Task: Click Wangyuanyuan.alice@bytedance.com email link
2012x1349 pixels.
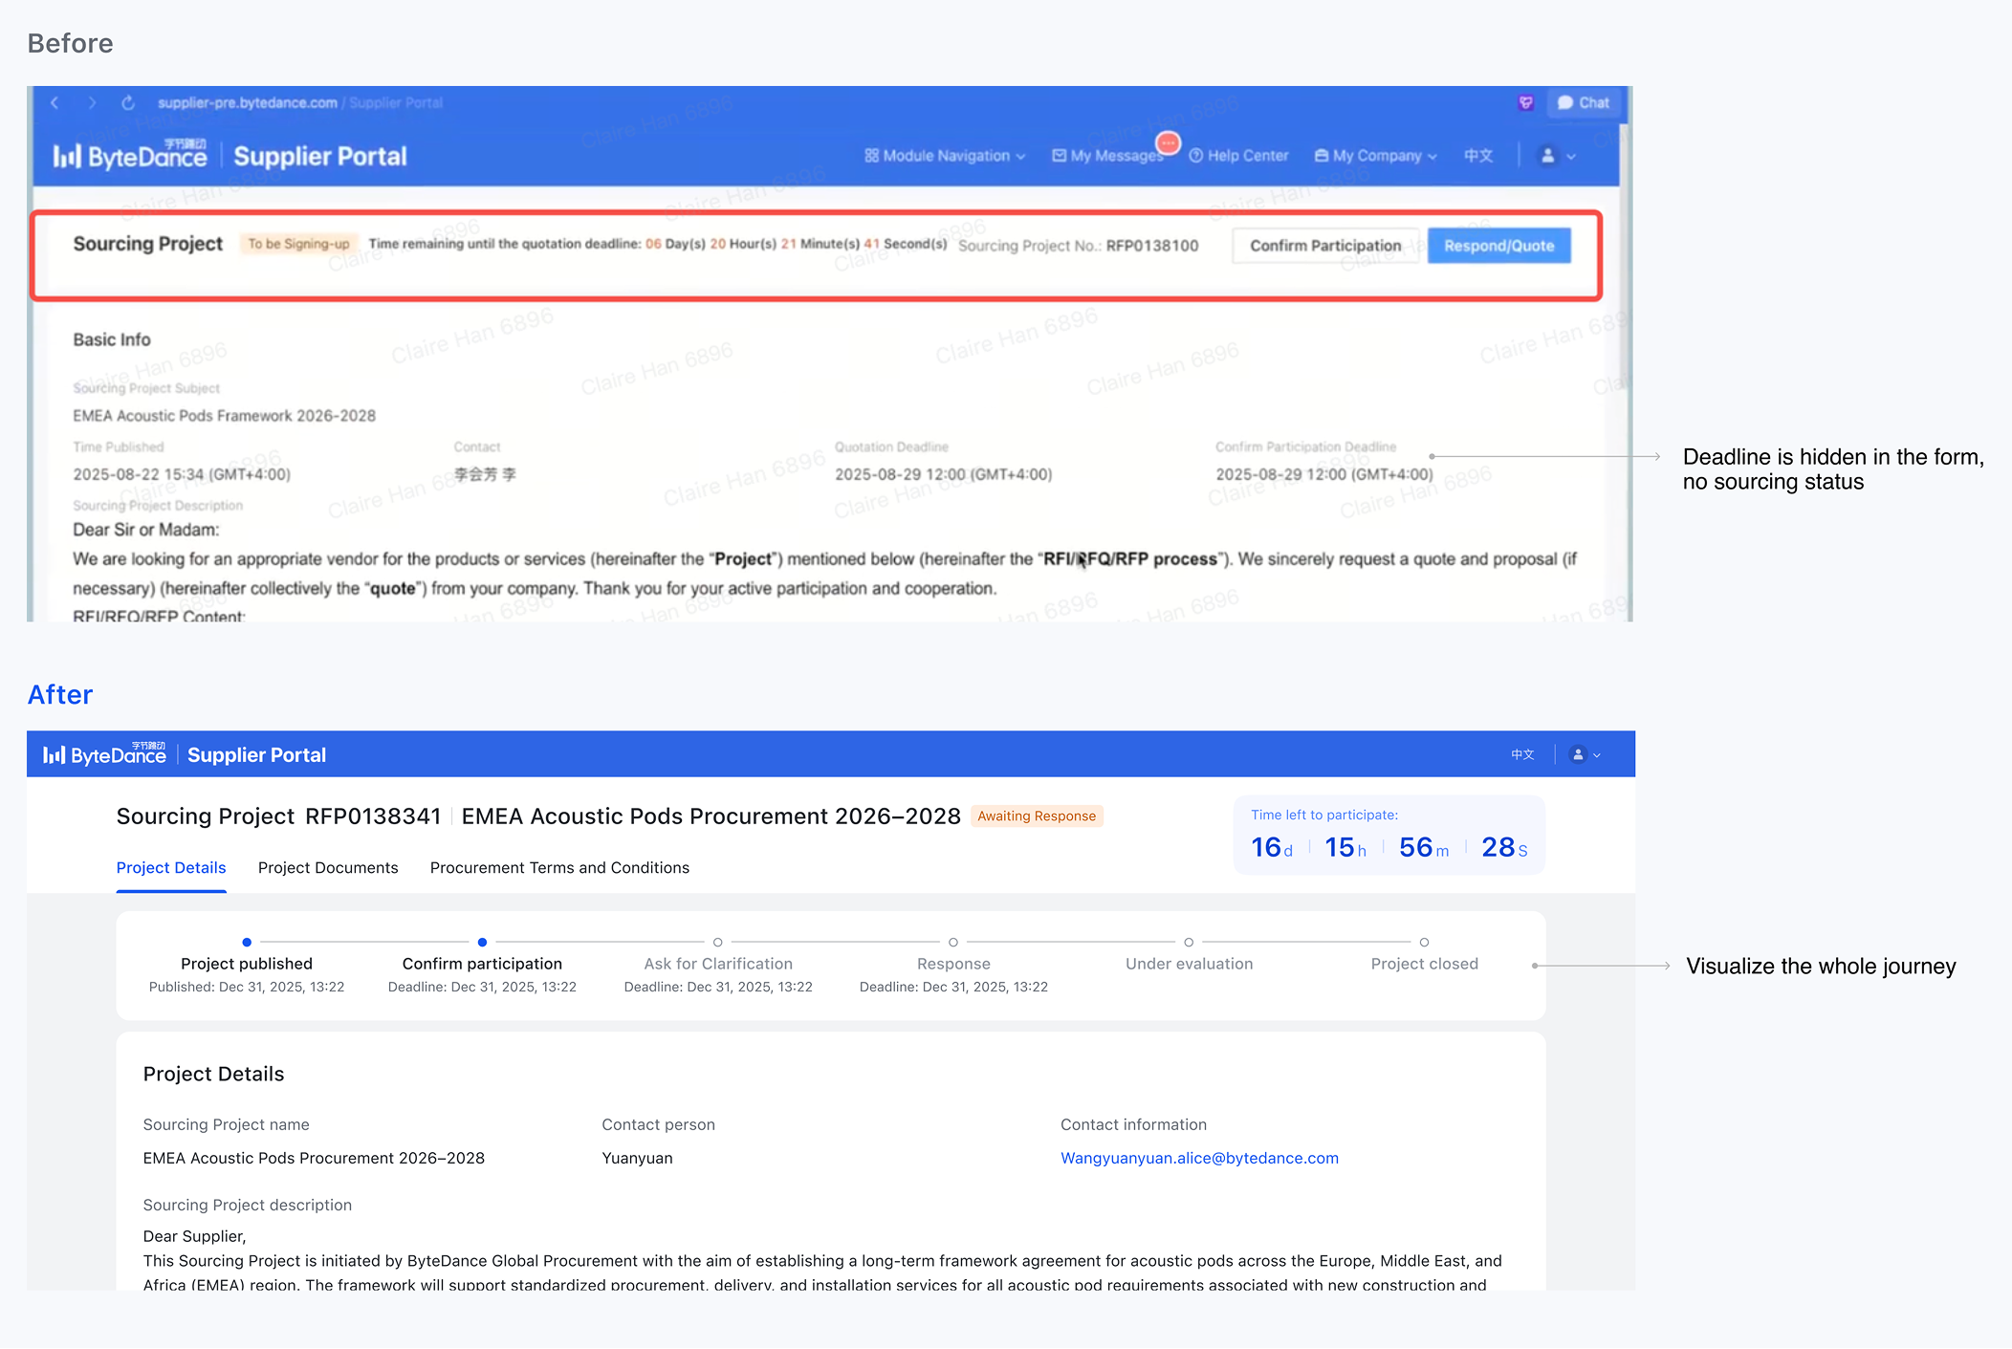Action: pyautogui.click(x=1199, y=1158)
